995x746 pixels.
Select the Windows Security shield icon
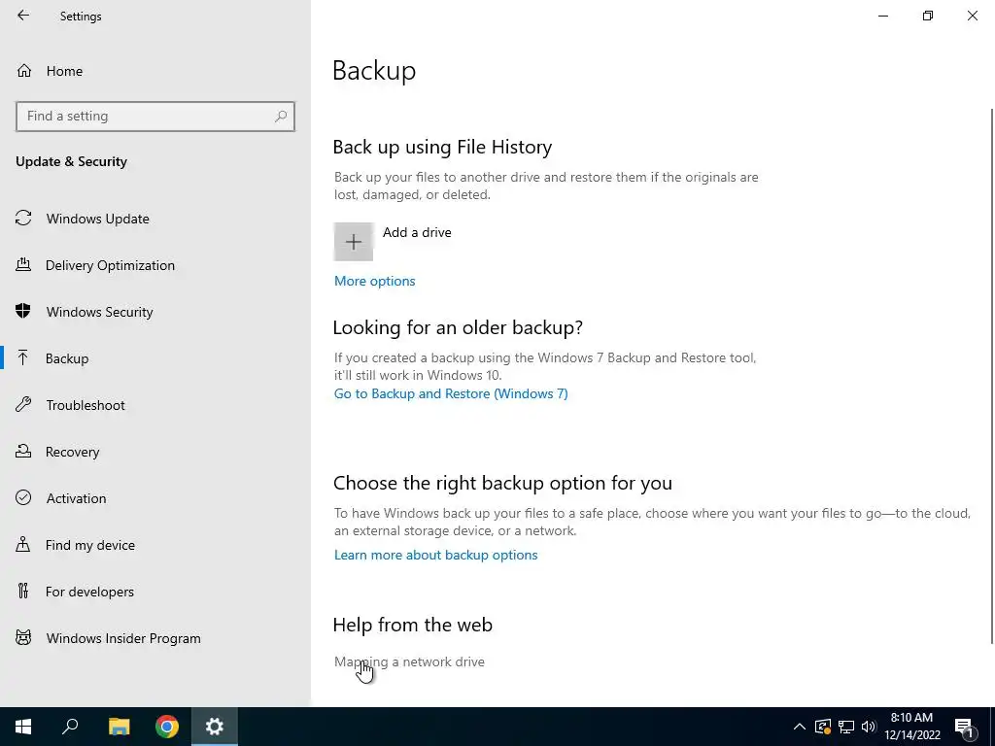coord(23,311)
